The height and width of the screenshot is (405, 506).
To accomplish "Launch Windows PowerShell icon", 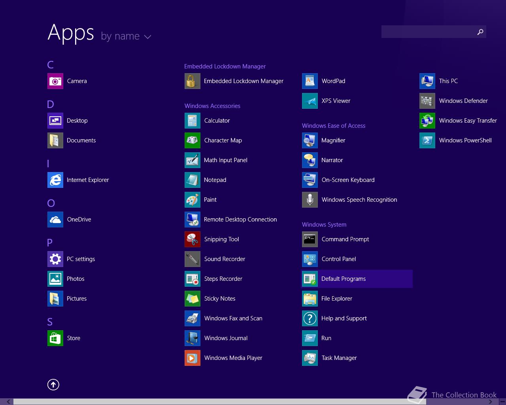I will click(427, 140).
